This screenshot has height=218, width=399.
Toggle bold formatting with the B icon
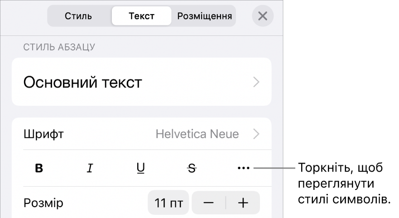tap(39, 168)
